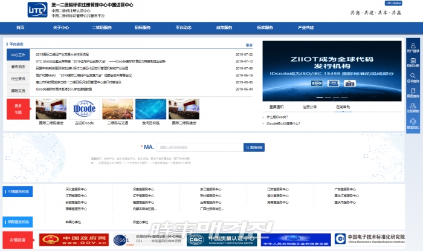This screenshot has width=423, height=251.
Task: Select fourth carousel indicator dash
Action: click(344, 97)
